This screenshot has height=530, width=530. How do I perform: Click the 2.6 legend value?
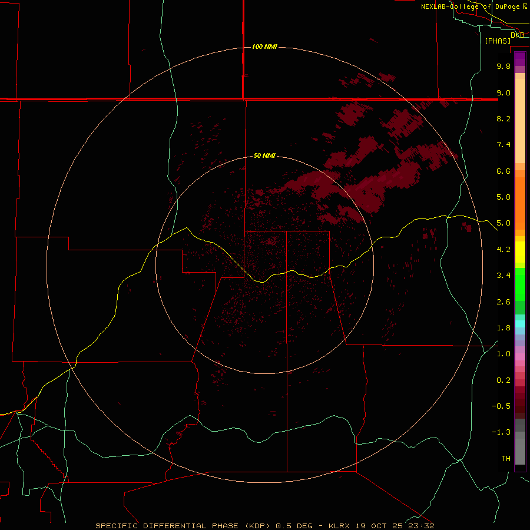(x=503, y=302)
